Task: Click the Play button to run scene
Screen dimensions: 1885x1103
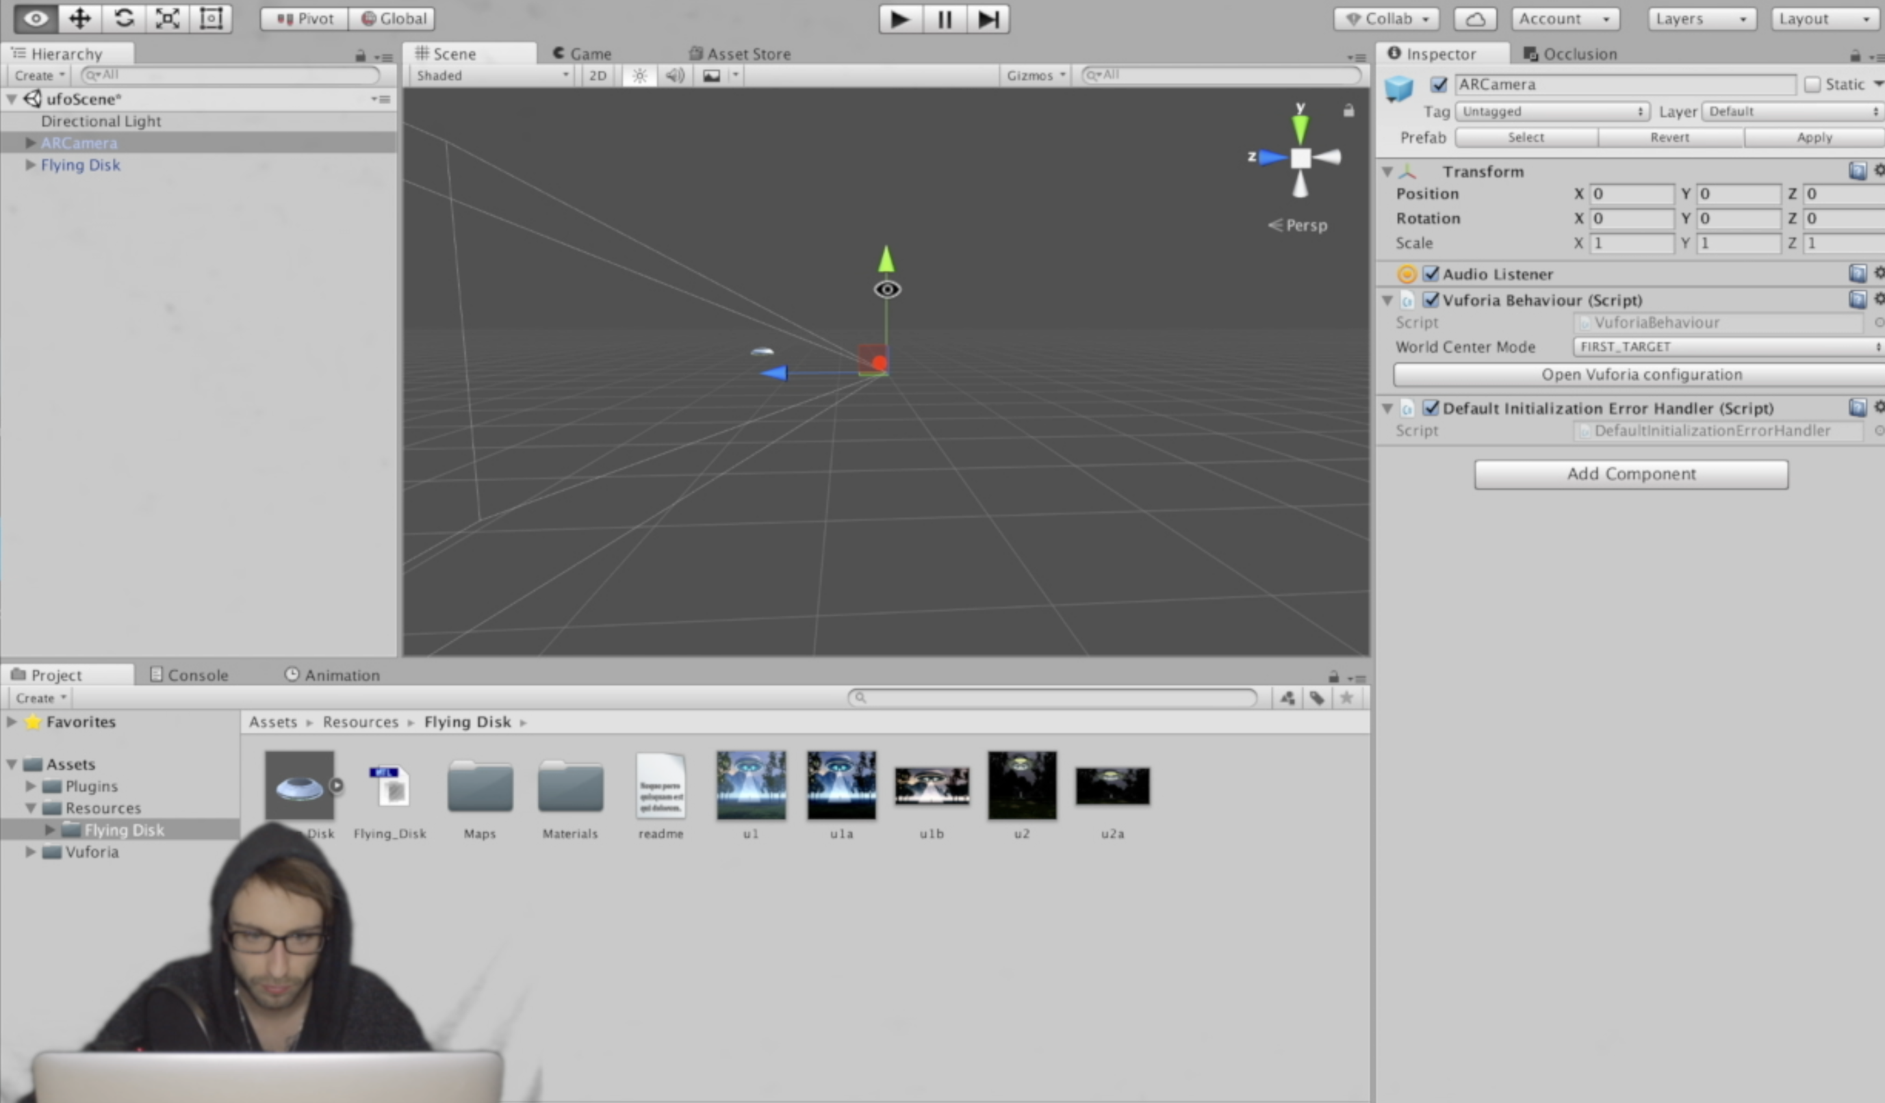Action: 899,17
